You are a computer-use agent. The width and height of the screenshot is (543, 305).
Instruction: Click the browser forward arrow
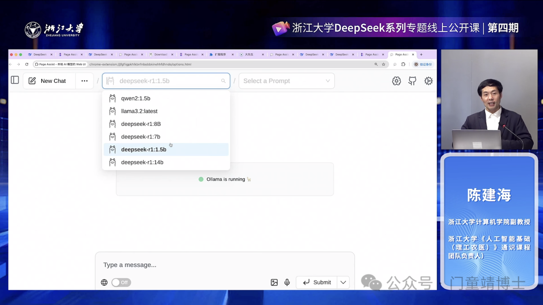pyautogui.click(x=19, y=64)
